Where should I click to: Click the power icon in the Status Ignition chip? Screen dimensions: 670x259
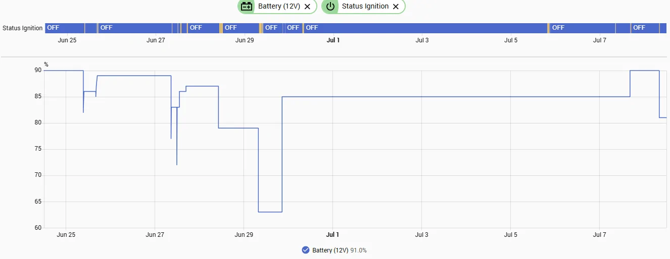pos(330,7)
